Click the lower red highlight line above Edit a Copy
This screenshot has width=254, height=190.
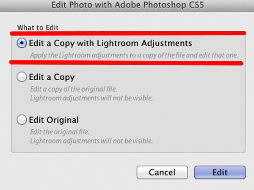(x=126, y=62)
